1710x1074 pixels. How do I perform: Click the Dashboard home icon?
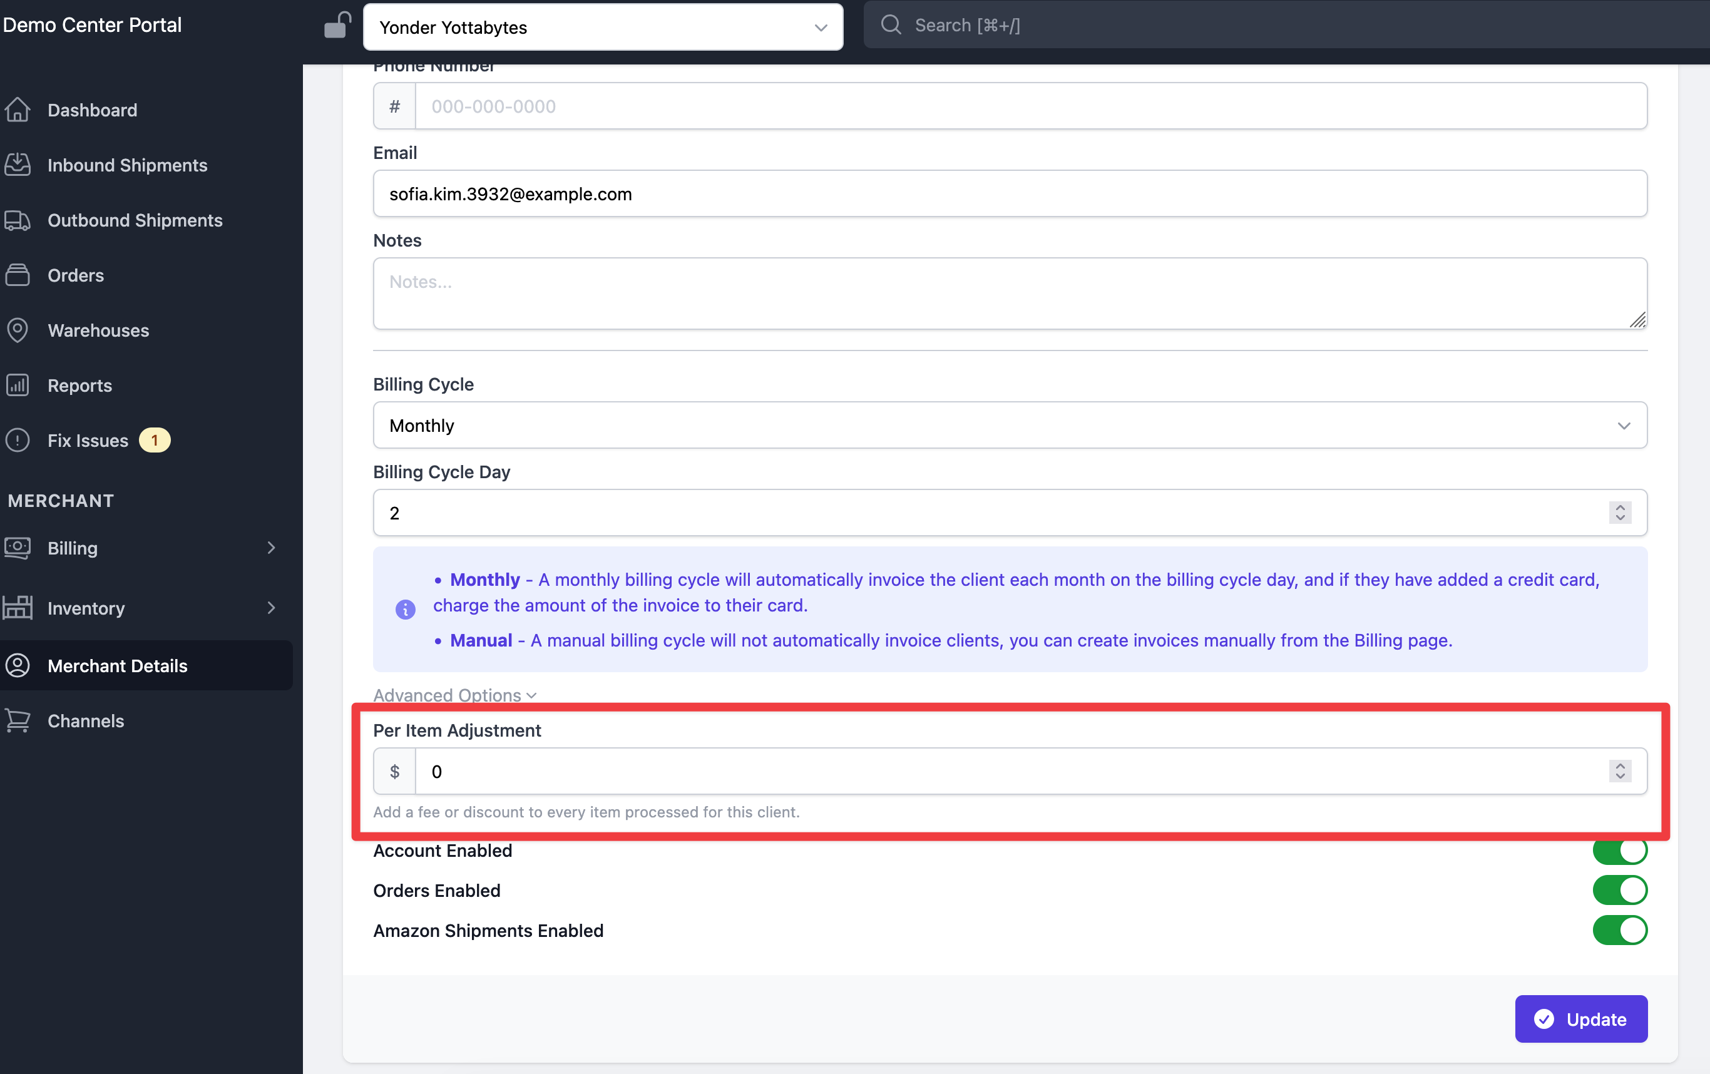tap(18, 110)
